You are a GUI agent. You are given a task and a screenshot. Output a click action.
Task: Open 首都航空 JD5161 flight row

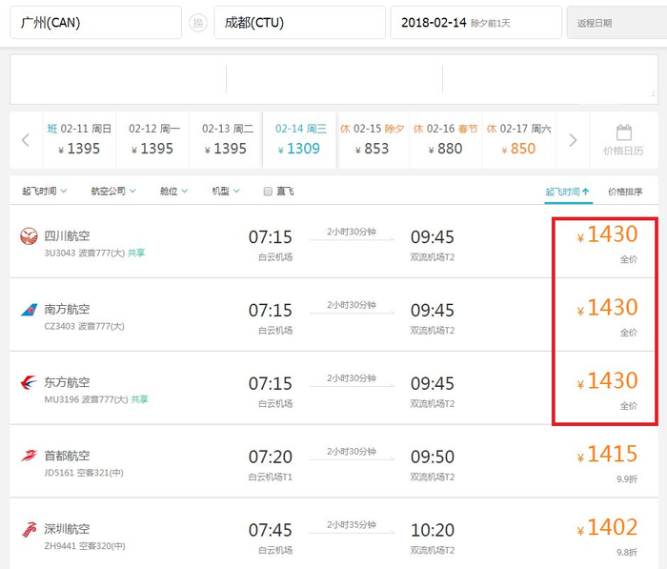[x=333, y=461]
